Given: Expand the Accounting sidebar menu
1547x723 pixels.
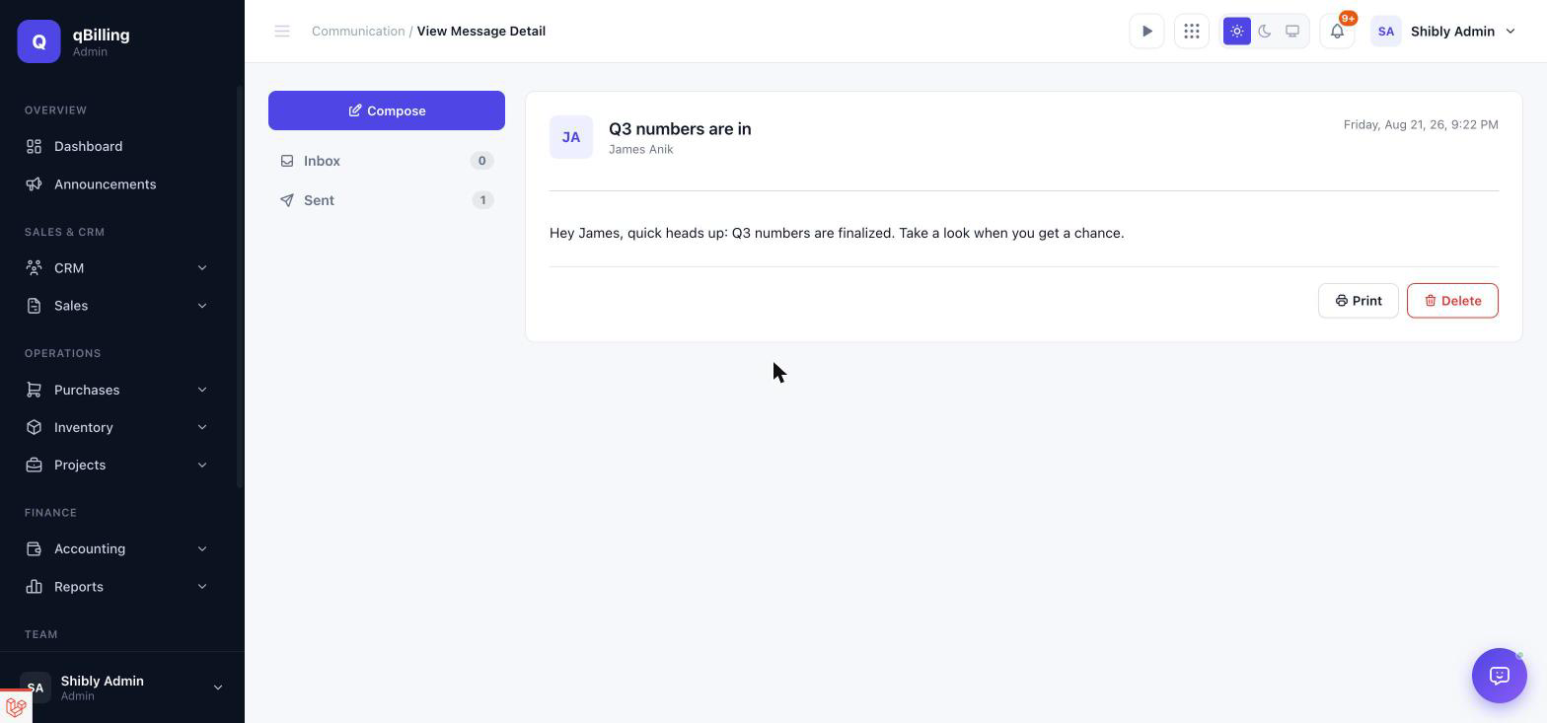Looking at the screenshot, I should (117, 548).
